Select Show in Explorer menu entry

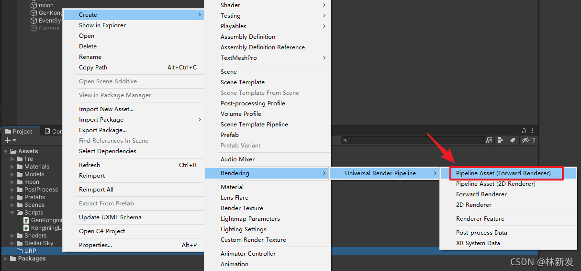click(x=102, y=25)
